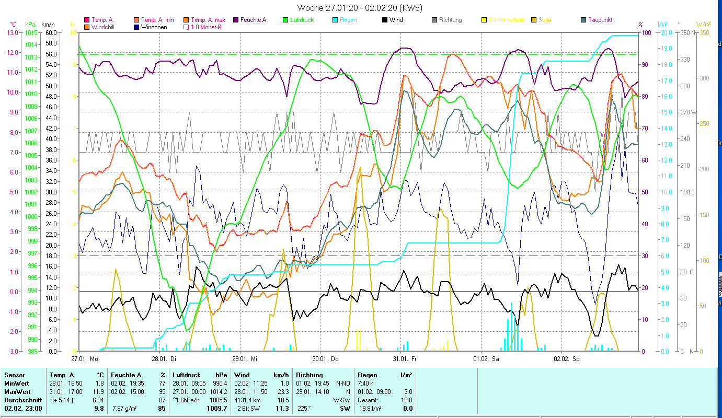This screenshot has width=722, height=418.
Task: Click the max wind value '23.3'
Action: tap(283, 391)
